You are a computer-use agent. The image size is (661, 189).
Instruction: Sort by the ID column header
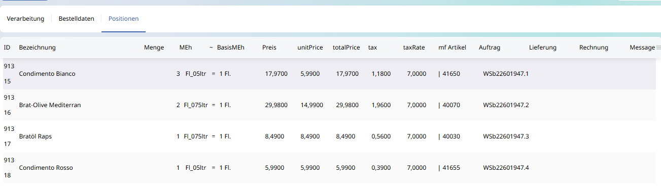coord(7,48)
